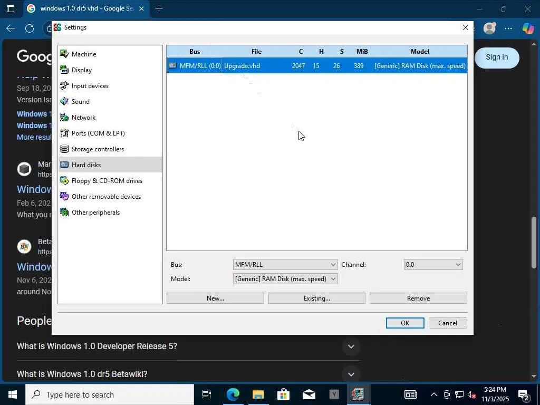Select Other removable devices icon

64,196
